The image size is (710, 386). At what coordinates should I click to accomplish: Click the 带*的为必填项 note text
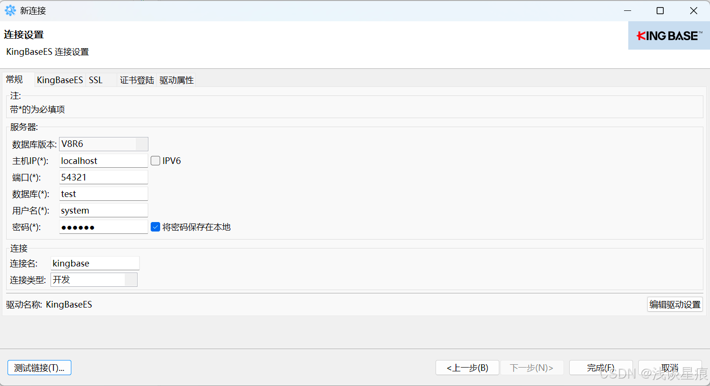pos(37,109)
